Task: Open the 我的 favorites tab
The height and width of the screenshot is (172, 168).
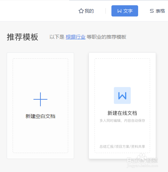Action: (x=86, y=11)
